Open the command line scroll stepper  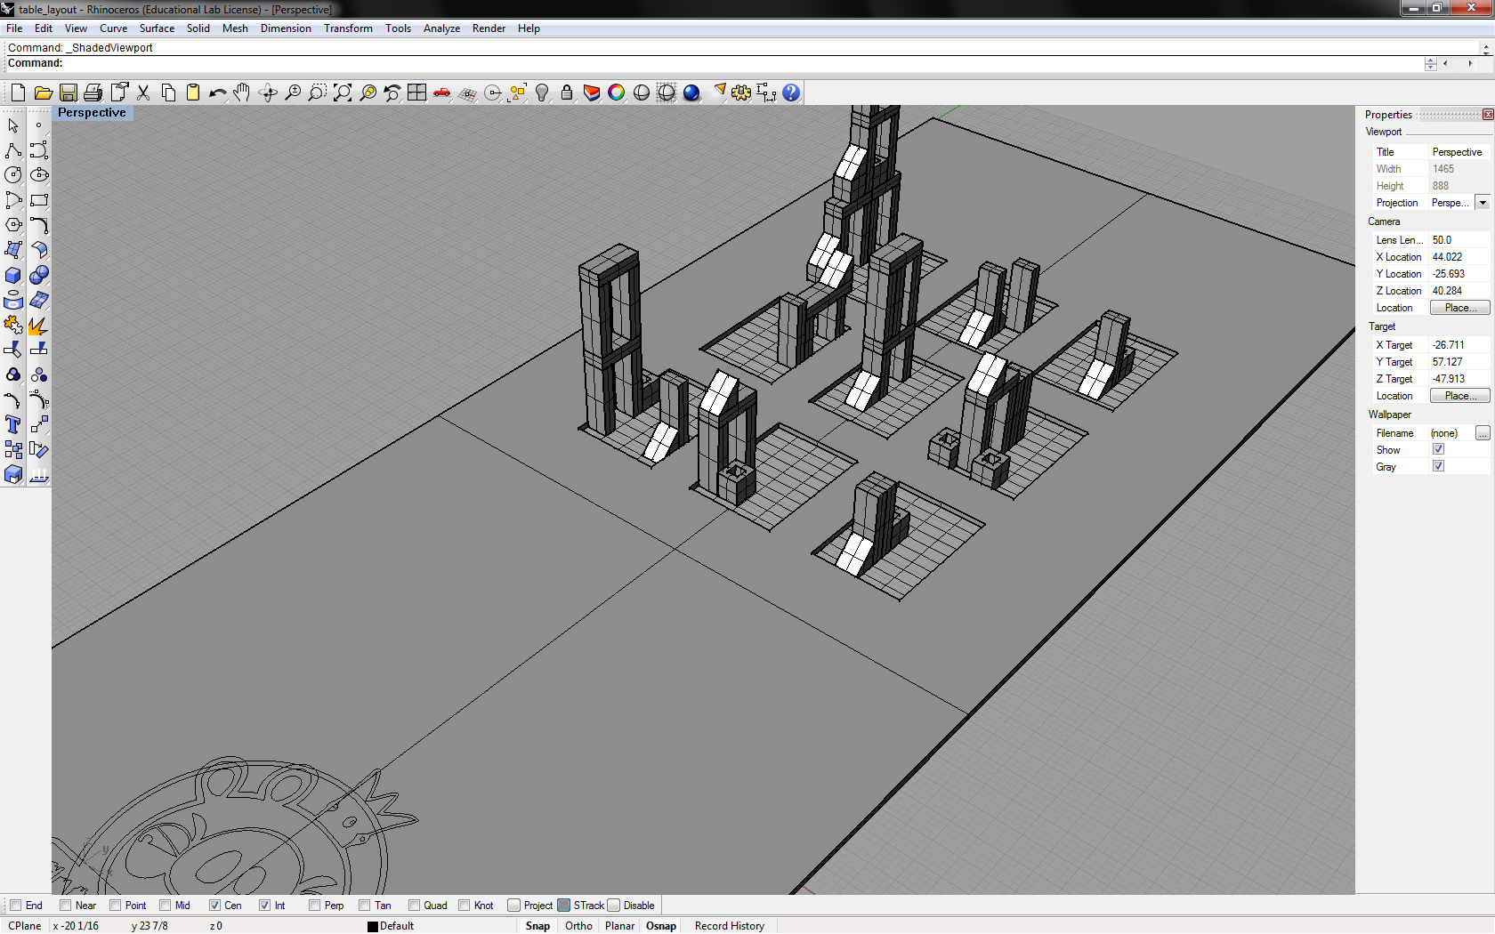click(1430, 64)
